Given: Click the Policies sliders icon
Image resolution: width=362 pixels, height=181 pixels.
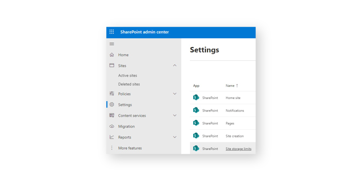Looking at the screenshot, I should click(x=111, y=94).
